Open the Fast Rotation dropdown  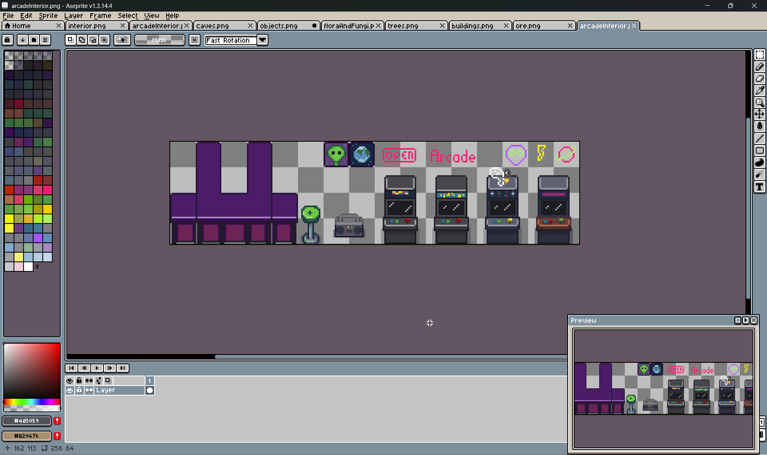point(262,40)
